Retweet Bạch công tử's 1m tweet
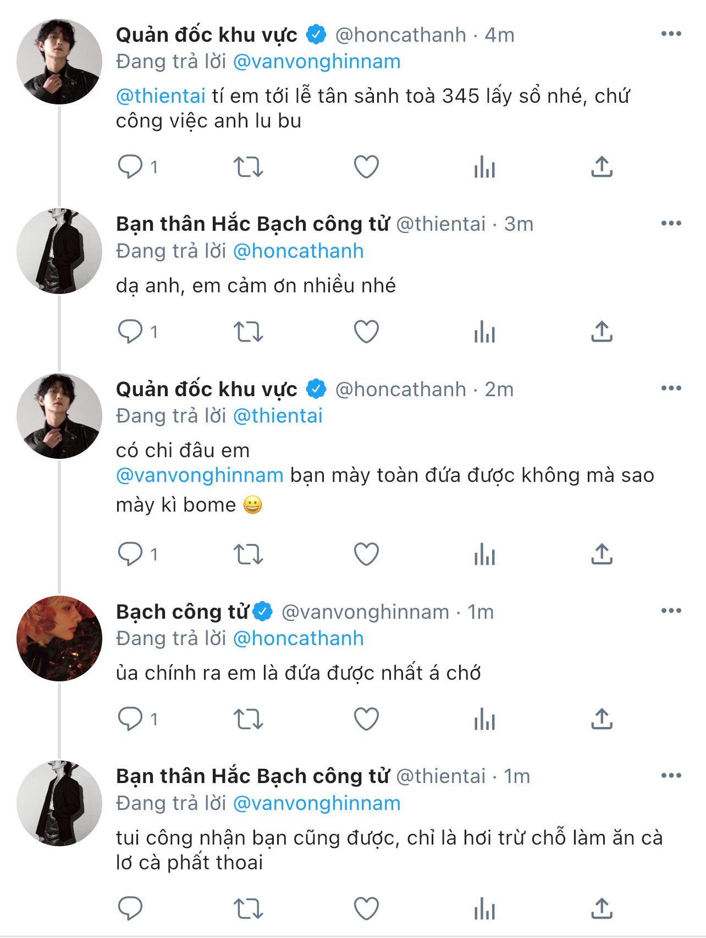This screenshot has height=938, width=706. (x=249, y=719)
